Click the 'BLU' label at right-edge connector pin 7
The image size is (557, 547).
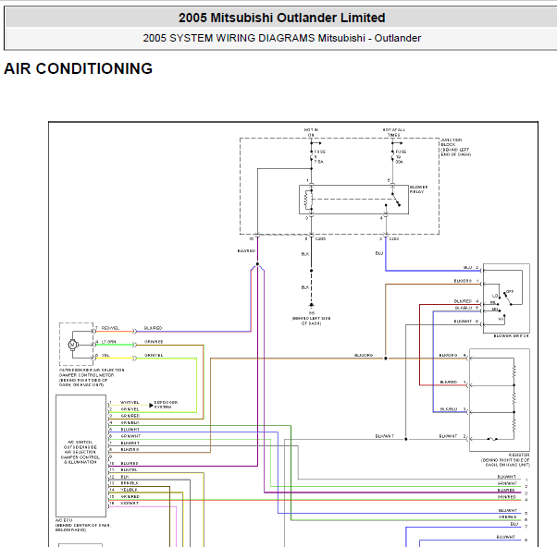pyautogui.click(x=514, y=524)
